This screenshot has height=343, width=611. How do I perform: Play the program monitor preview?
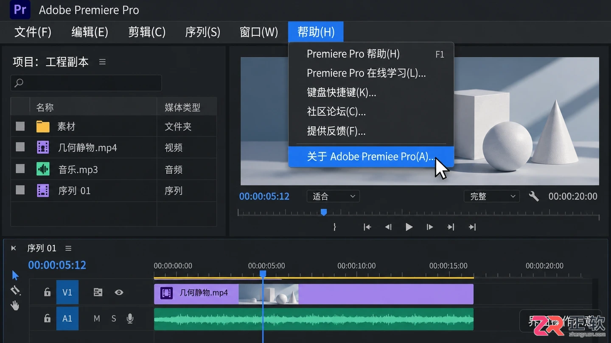409,227
